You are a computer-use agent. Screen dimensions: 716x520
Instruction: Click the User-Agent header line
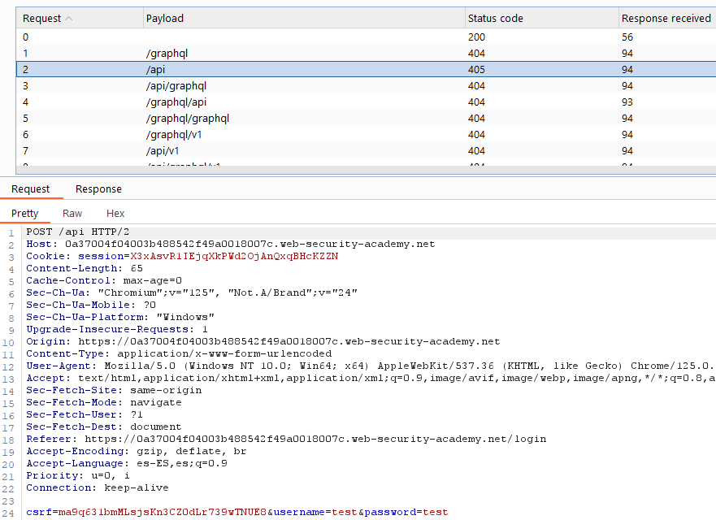[x=371, y=366]
